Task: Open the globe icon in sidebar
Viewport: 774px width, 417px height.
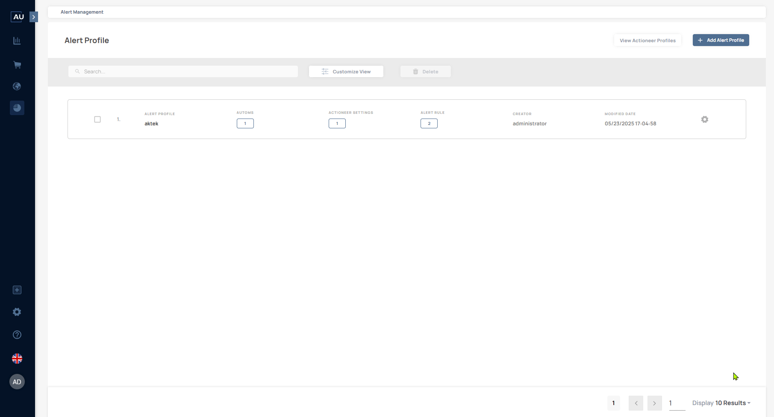Action: click(x=17, y=87)
